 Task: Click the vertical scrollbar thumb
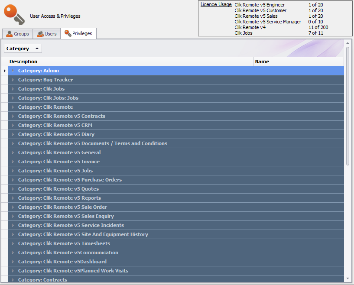(348, 106)
